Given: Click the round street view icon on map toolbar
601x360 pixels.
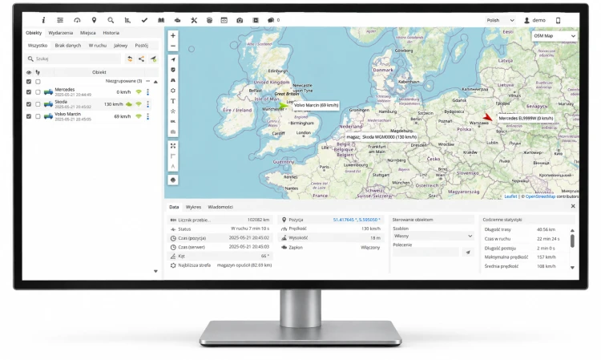Looking at the screenshot, I should 173,180.
